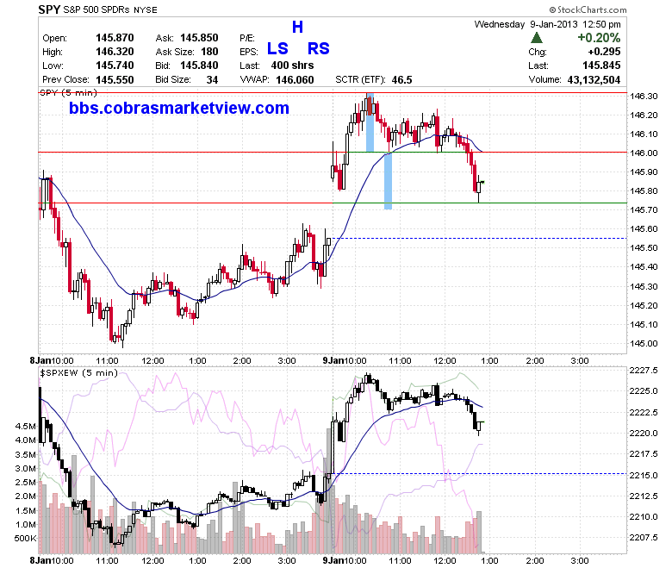Viewport: 672px width, 568px height.
Task: Click the Bid Size value 34
Action: [212, 80]
